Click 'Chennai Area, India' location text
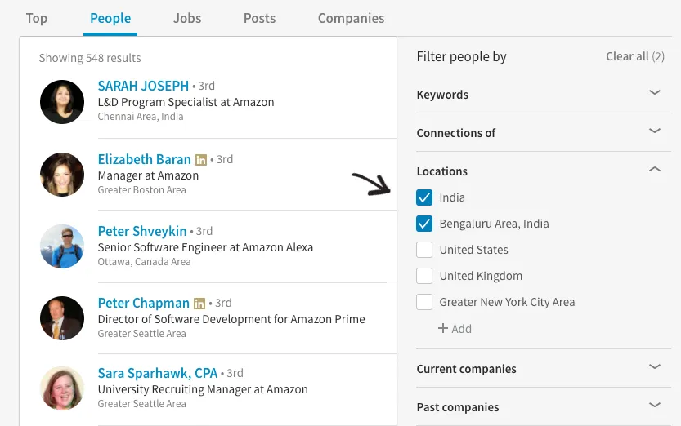 click(x=141, y=117)
